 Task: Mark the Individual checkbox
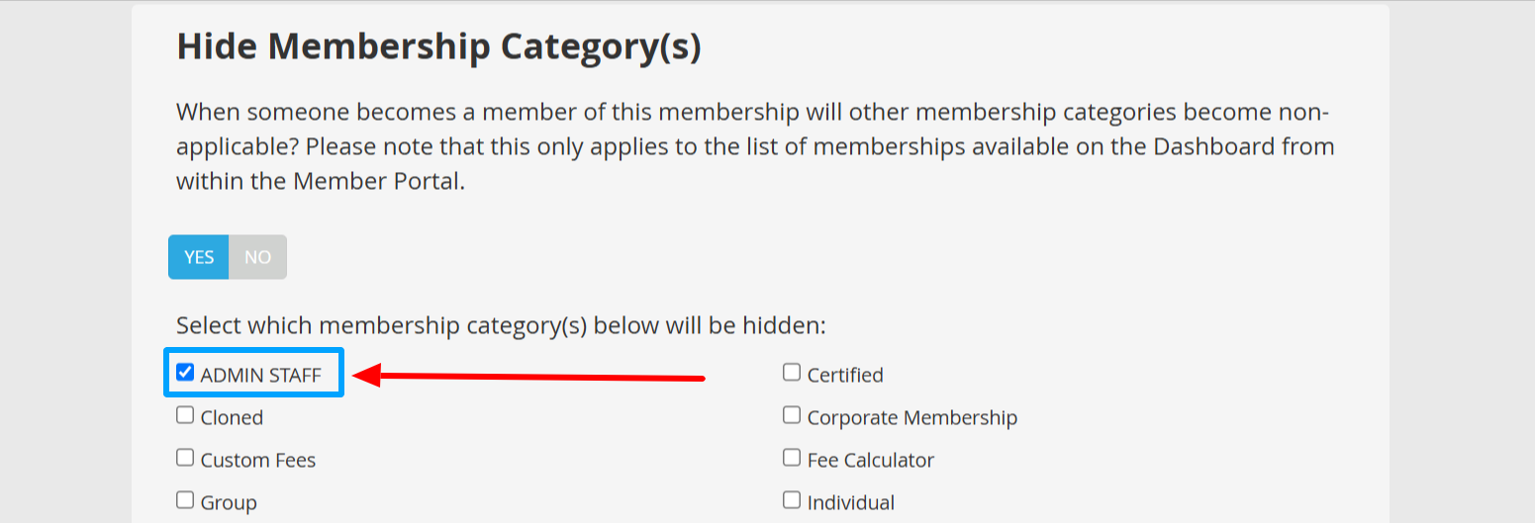click(792, 500)
